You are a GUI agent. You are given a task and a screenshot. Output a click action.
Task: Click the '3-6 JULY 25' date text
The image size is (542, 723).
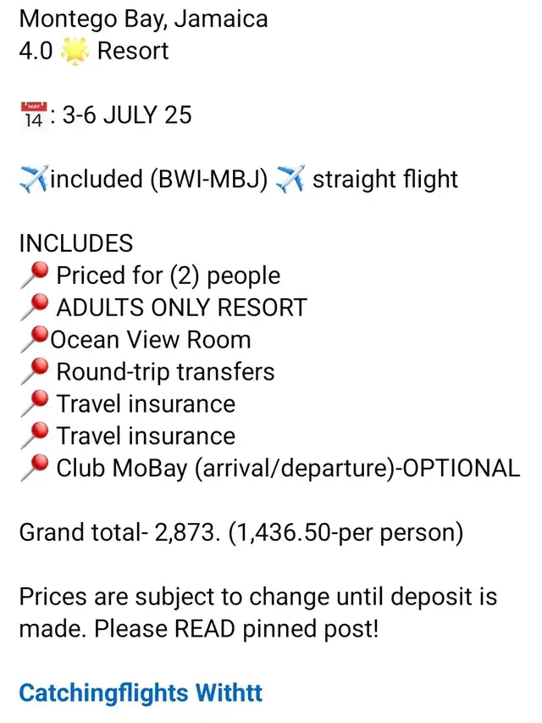click(127, 115)
